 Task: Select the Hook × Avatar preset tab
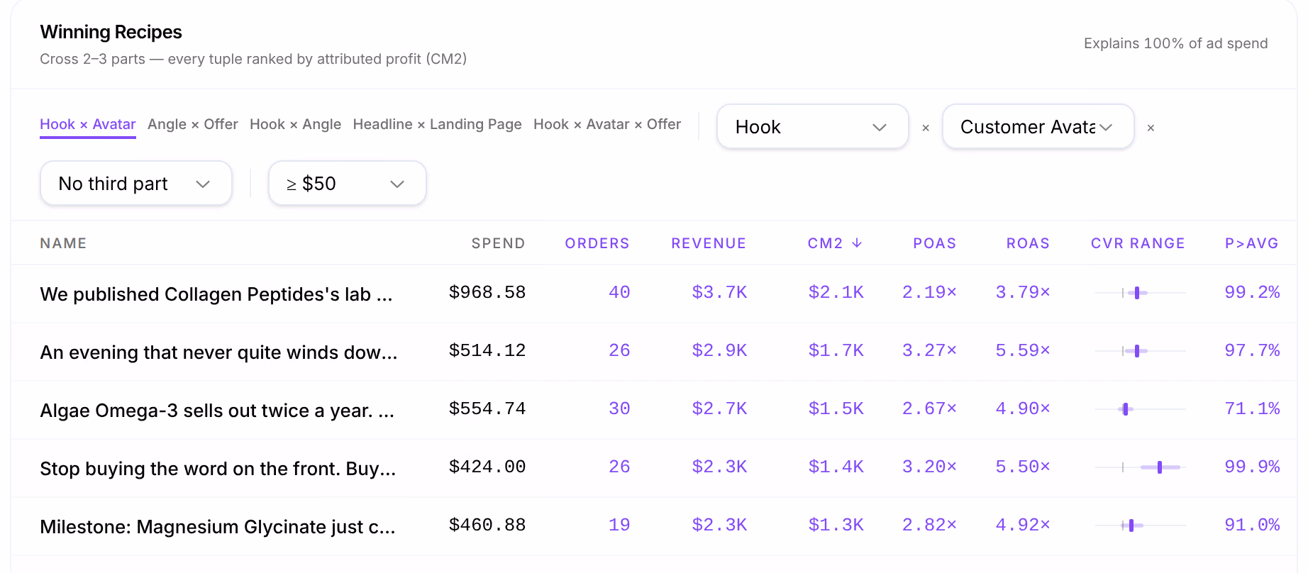[x=88, y=124]
